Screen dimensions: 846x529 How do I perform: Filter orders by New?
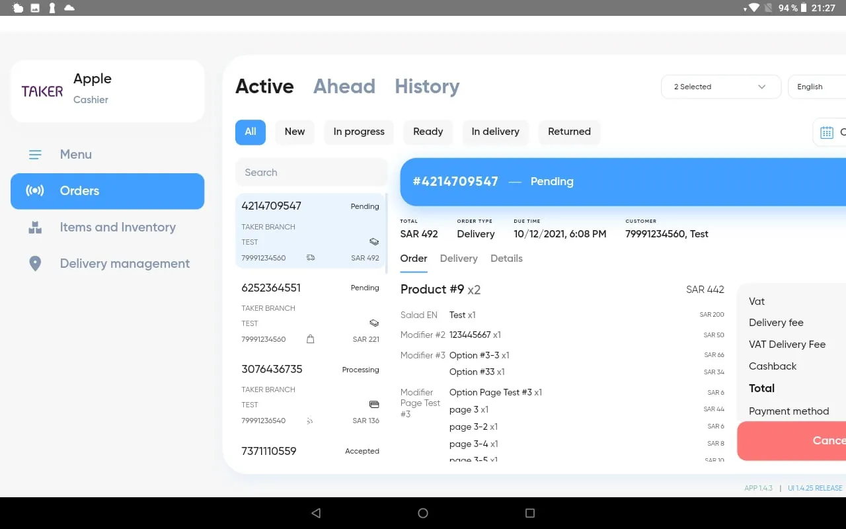point(295,132)
